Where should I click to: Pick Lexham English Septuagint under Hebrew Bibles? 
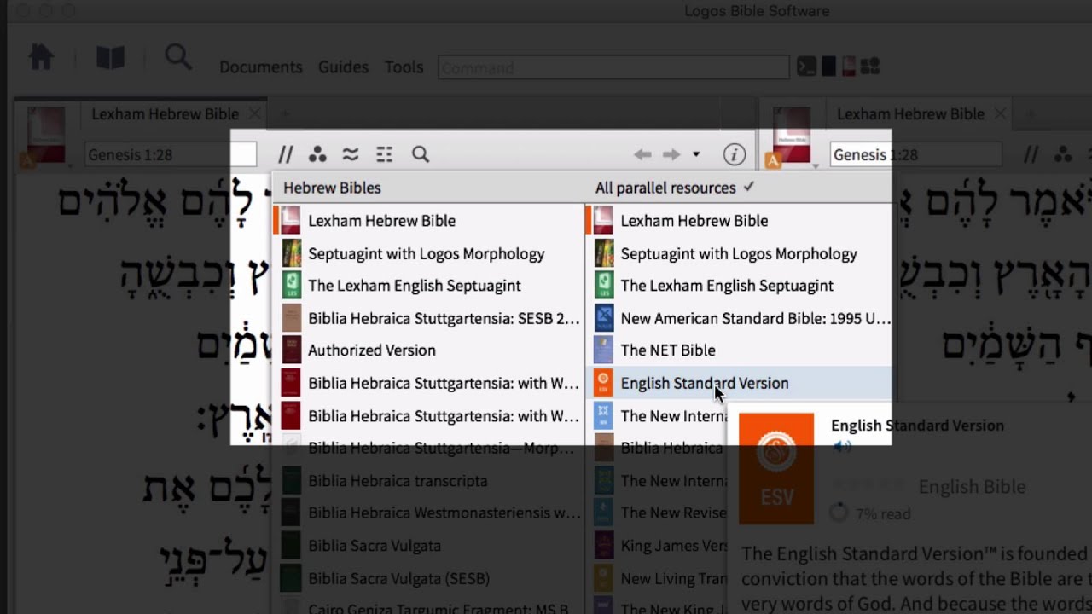(x=428, y=286)
